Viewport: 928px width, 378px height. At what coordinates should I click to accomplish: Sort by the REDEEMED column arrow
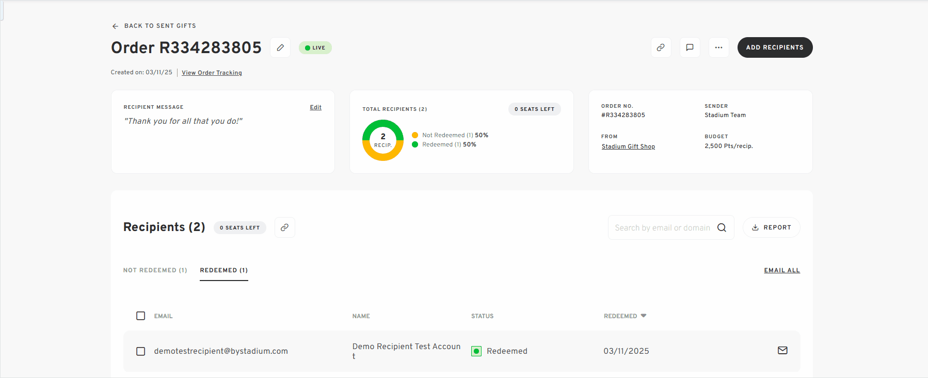click(x=644, y=316)
